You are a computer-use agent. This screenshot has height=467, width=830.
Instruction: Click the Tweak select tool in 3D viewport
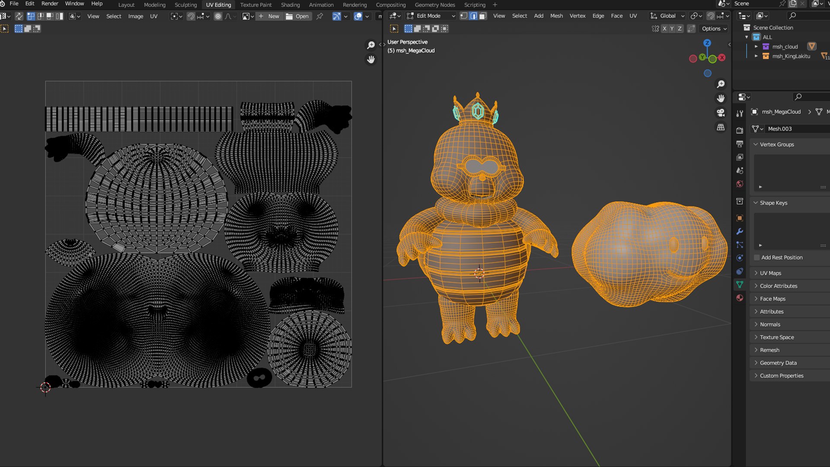pyautogui.click(x=394, y=29)
